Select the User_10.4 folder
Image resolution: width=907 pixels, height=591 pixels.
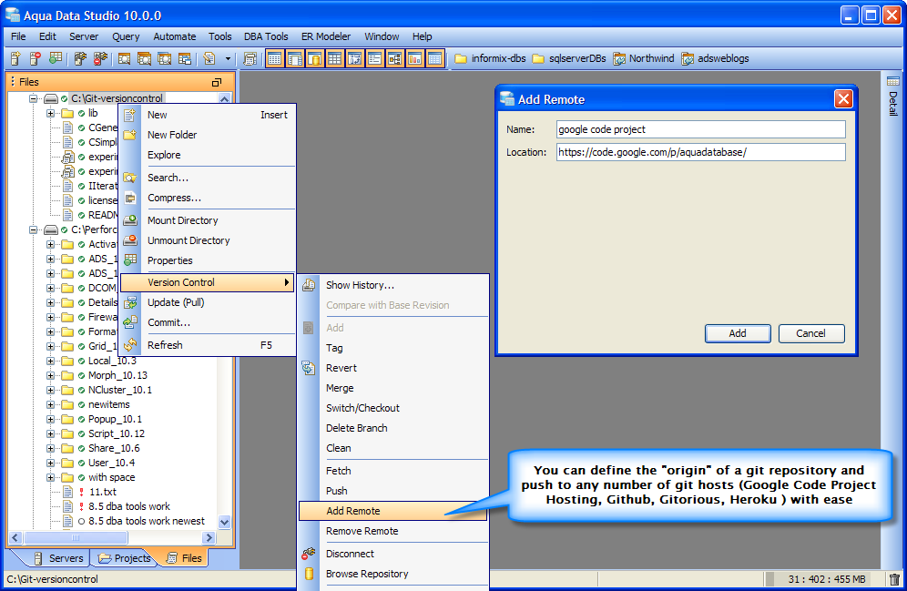(x=112, y=463)
